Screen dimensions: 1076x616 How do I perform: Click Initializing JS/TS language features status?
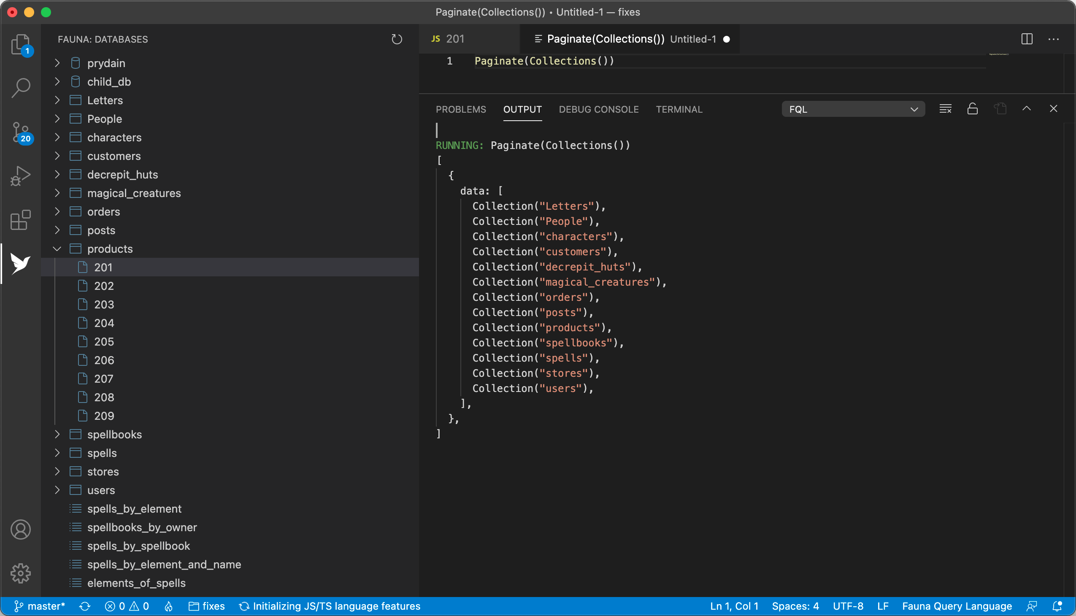coord(330,606)
